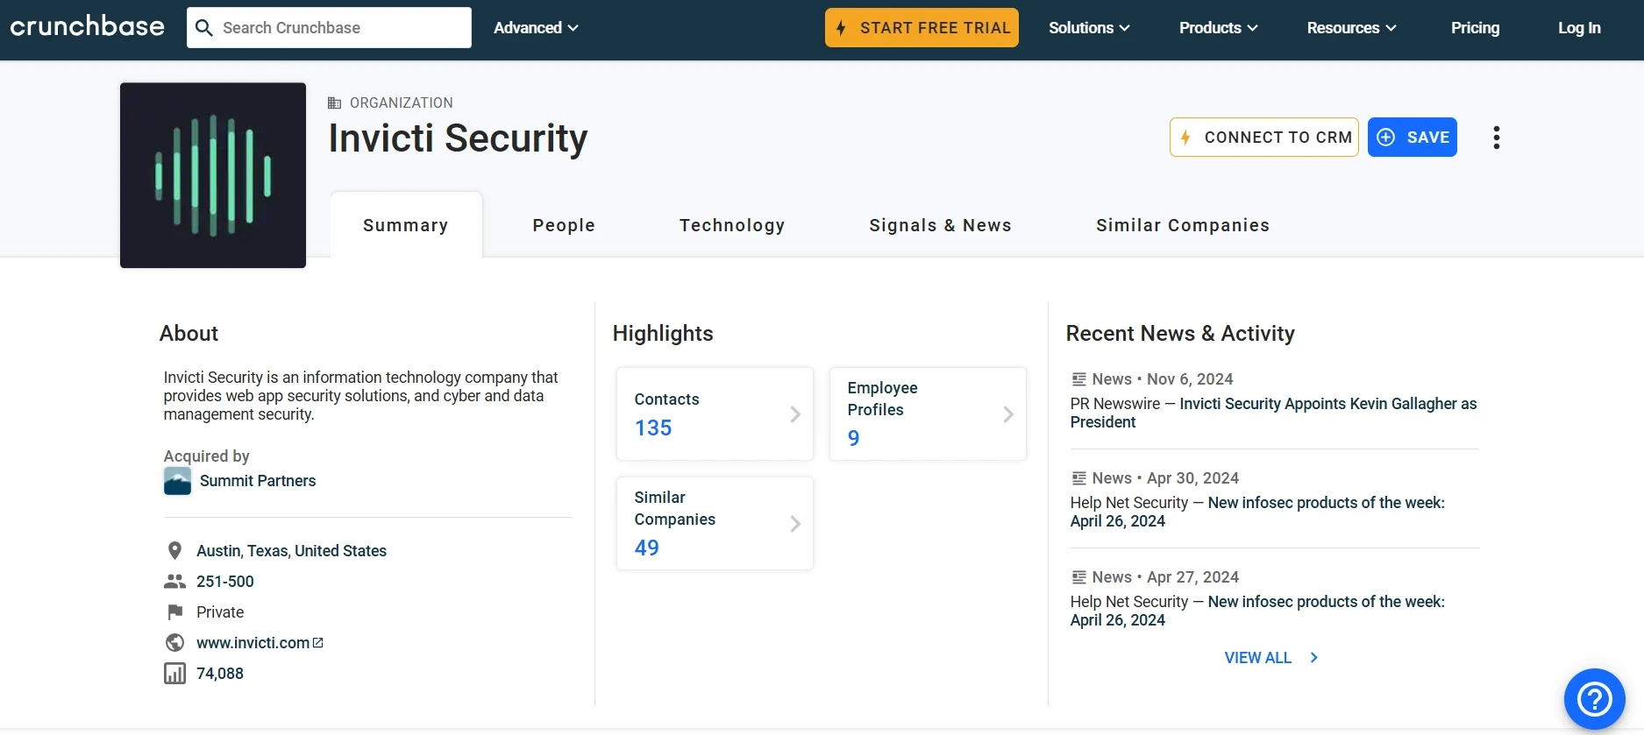Open Apr 27 New infosec products article
Image resolution: width=1644 pixels, height=735 pixels.
[x=1257, y=611]
